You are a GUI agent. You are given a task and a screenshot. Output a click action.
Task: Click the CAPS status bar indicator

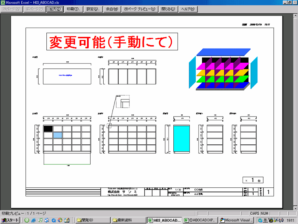255,213
